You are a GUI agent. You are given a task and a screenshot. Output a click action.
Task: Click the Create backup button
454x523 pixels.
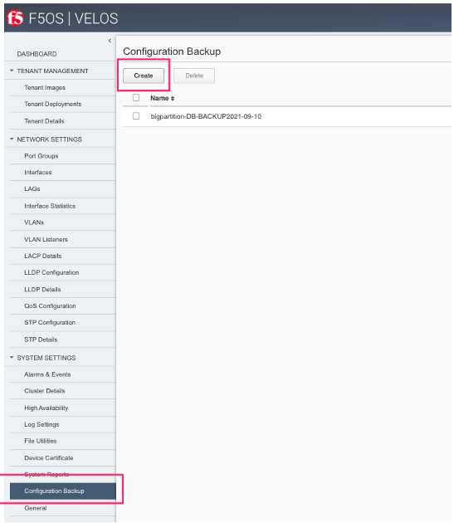(x=144, y=76)
